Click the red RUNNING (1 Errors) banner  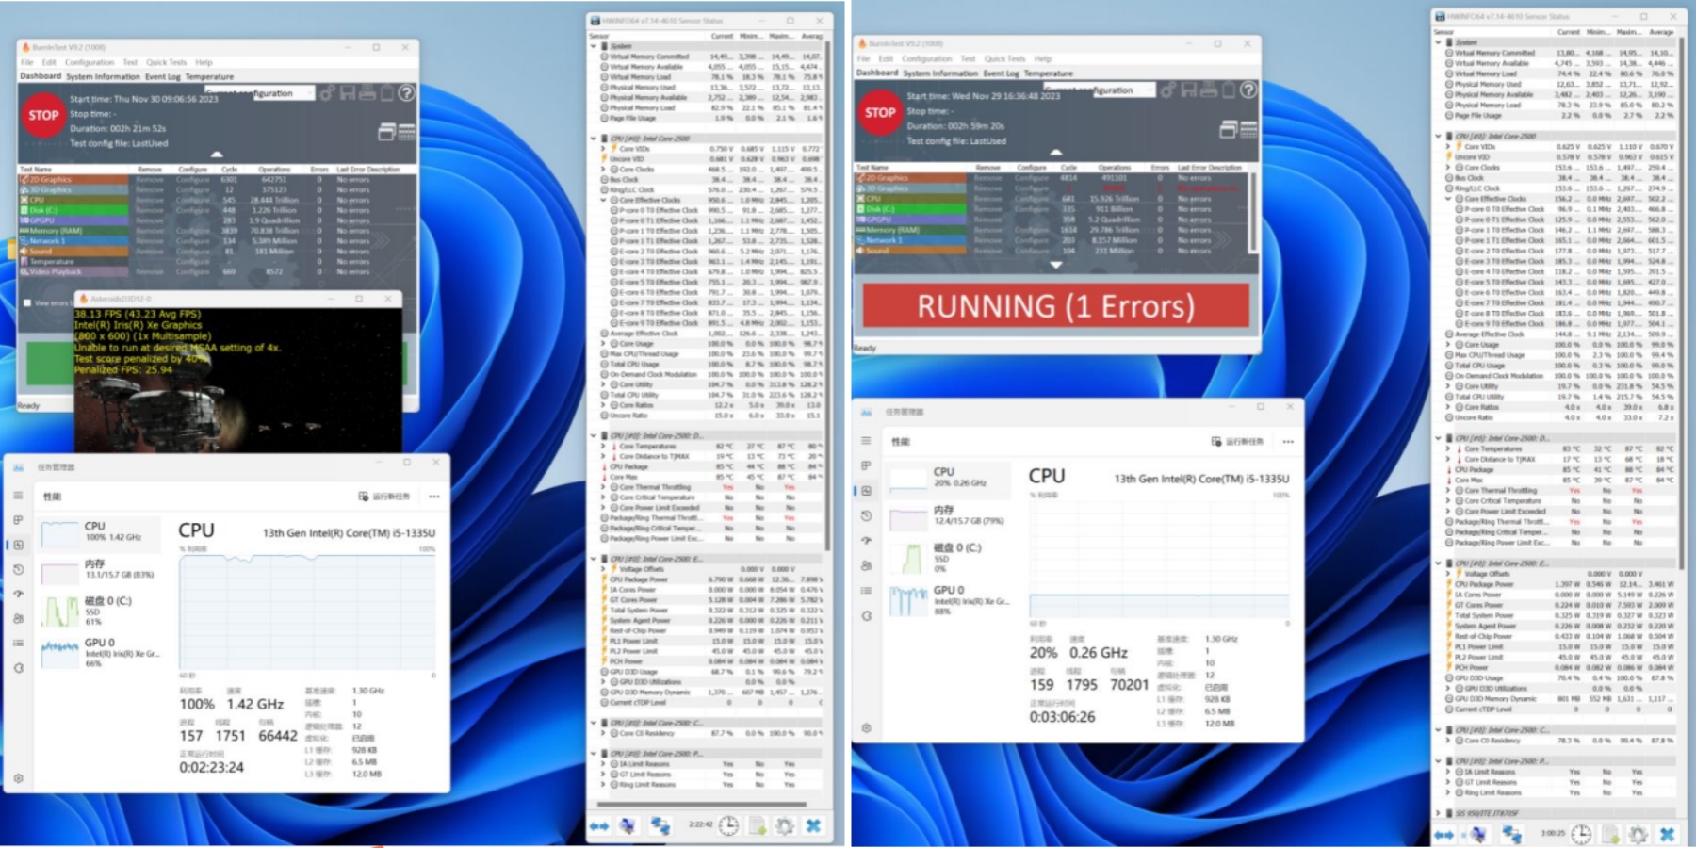1055,306
